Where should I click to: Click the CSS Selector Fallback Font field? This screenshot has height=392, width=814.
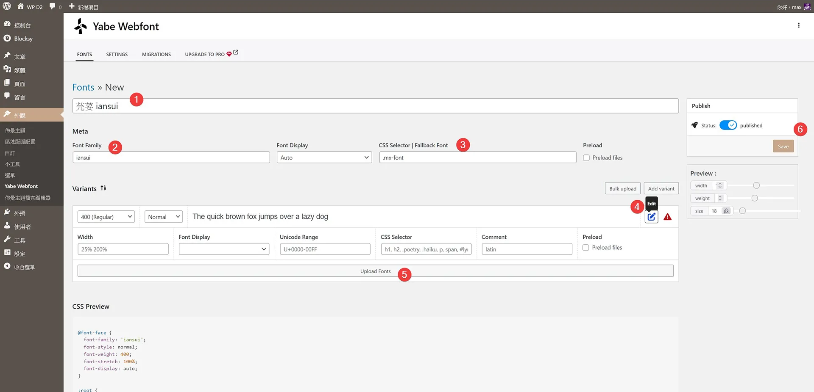pyautogui.click(x=478, y=157)
